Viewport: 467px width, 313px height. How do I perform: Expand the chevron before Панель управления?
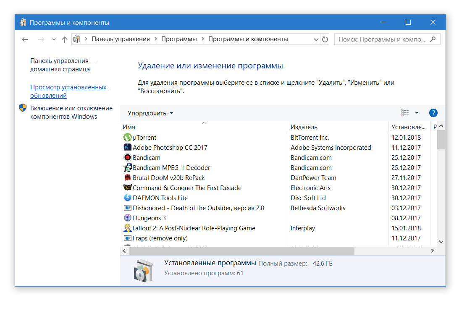pyautogui.click(x=86, y=39)
